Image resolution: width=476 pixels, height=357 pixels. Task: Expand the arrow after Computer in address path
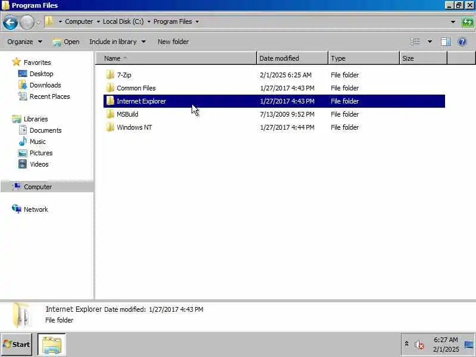pyautogui.click(x=98, y=21)
